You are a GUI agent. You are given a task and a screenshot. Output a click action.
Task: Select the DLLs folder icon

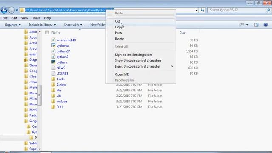tap(54, 107)
